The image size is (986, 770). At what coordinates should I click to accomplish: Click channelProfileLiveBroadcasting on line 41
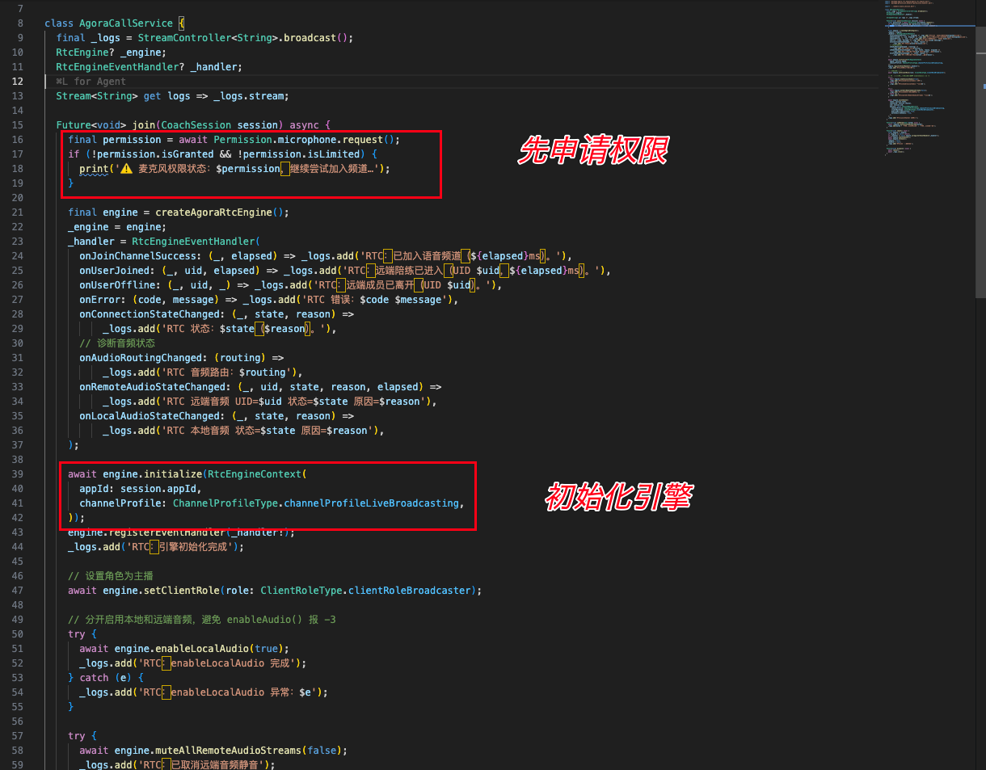coord(372,503)
